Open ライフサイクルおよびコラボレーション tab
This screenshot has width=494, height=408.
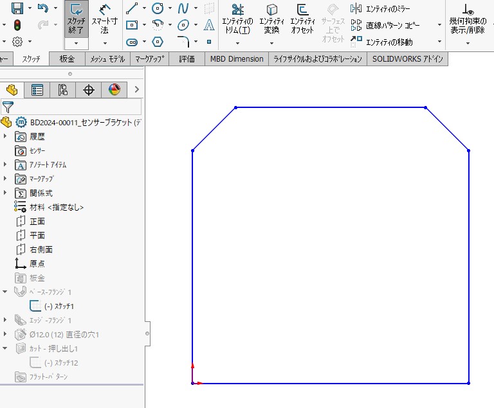318,59
